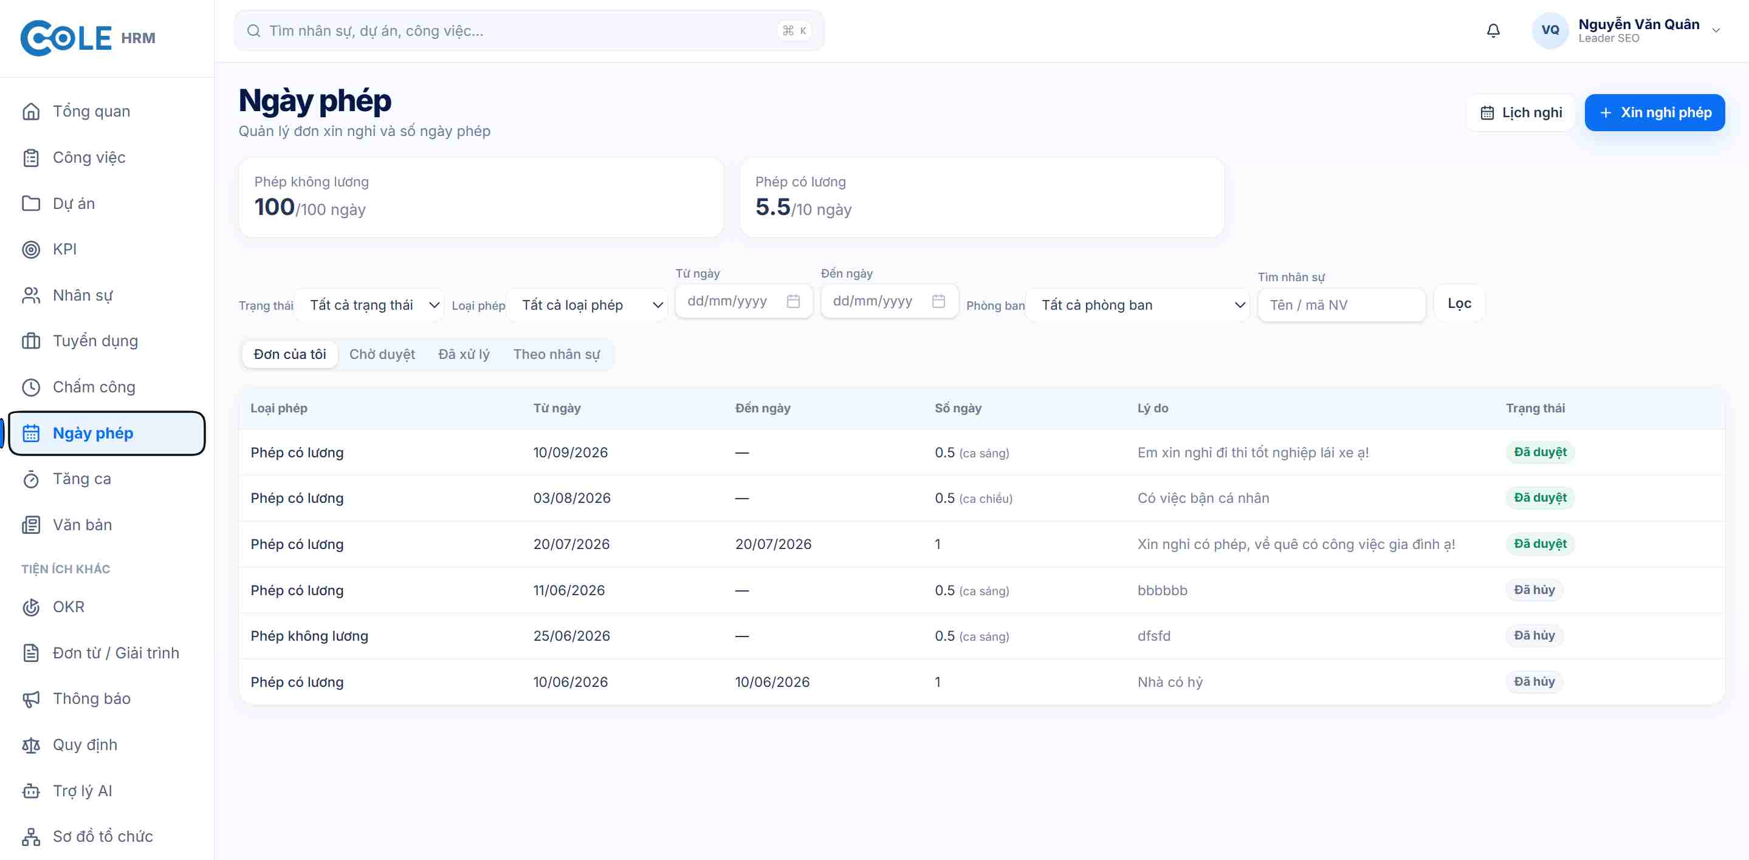1749x860 pixels.
Task: Click the VQ user avatar
Action: point(1550,30)
